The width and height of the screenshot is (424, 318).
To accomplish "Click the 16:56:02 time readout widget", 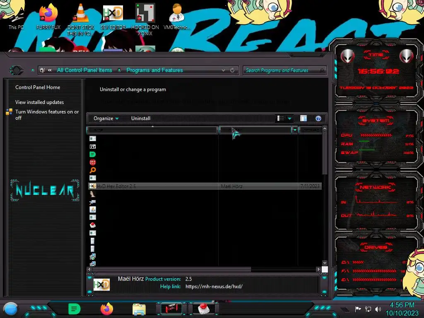I will 378,71.
